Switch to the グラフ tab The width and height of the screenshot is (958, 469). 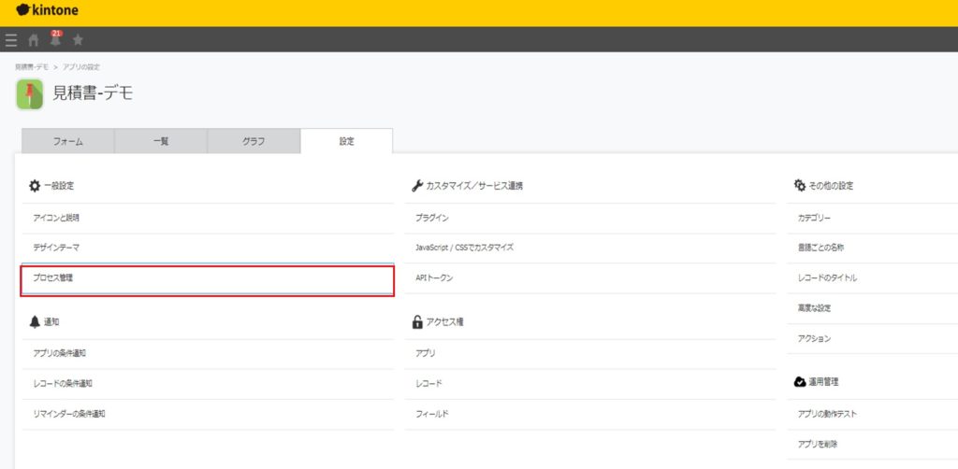coord(254,141)
